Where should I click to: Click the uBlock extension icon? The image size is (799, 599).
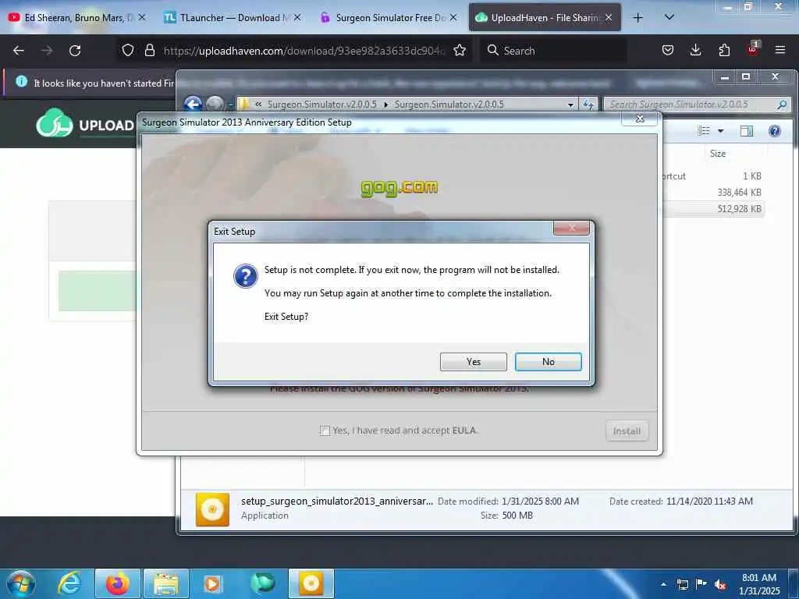tap(753, 49)
